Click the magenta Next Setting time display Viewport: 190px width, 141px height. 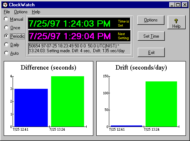click(x=79, y=36)
